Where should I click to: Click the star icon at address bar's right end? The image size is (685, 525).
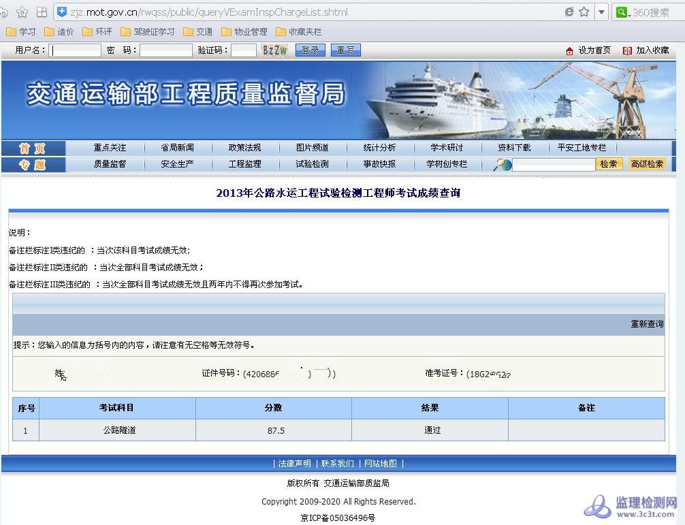[x=584, y=12]
